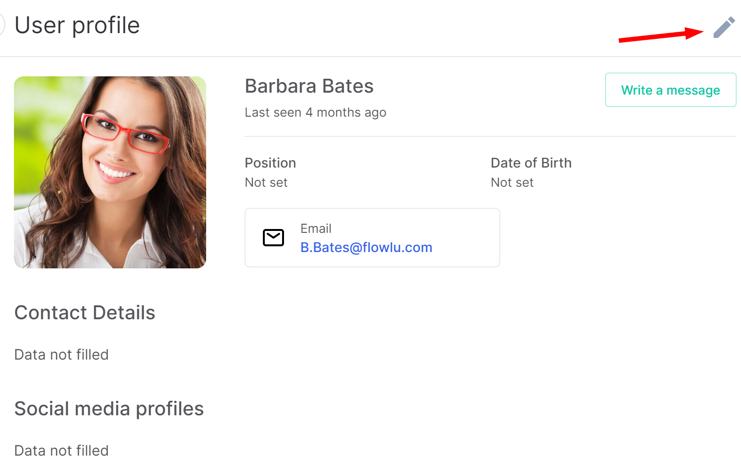Click the Date of Birth label

pyautogui.click(x=531, y=163)
